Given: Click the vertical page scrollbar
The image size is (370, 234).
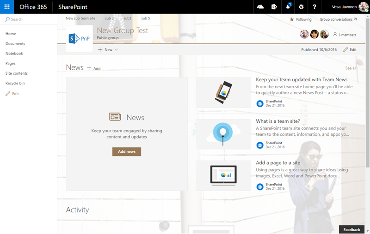Looking at the screenshot, I should coord(368,93).
